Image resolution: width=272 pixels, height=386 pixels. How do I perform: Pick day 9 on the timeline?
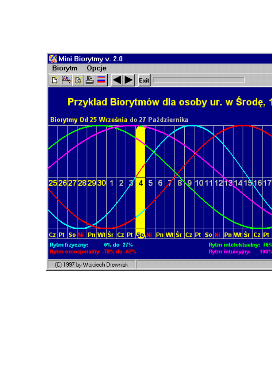pos(189,183)
